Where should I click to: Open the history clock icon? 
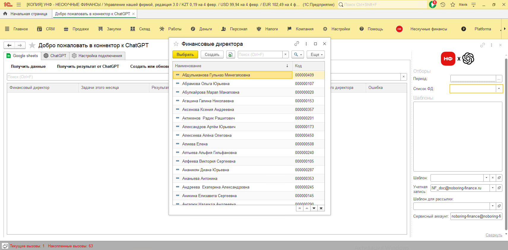point(443,4)
